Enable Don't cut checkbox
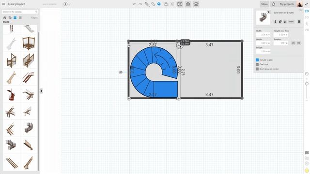This screenshot has width=310, height=174. 257,64
